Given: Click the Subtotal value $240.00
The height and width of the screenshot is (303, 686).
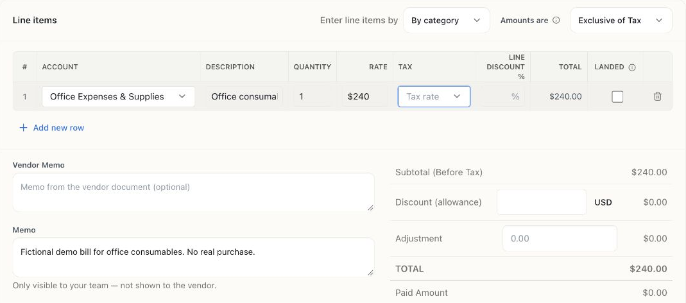Looking at the screenshot, I should (649, 173).
